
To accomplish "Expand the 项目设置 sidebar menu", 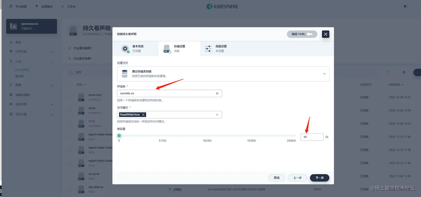I will click(52, 114).
